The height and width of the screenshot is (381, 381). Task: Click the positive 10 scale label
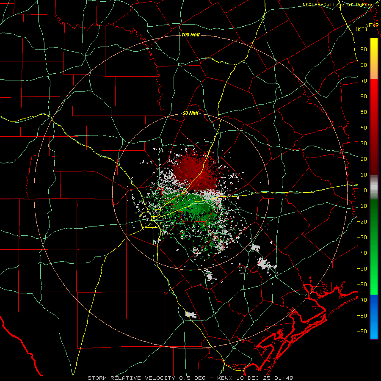(x=364, y=175)
